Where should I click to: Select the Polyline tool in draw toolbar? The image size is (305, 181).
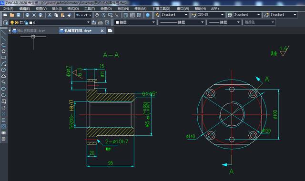click(3, 45)
